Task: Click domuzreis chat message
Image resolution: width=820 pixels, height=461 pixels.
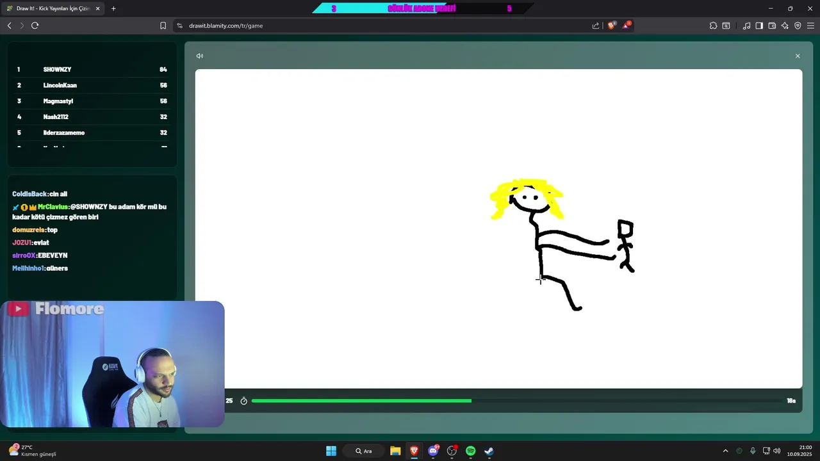Action: pos(35,230)
